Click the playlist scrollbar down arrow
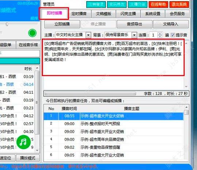The height and width of the screenshot is (170, 197). (37, 150)
